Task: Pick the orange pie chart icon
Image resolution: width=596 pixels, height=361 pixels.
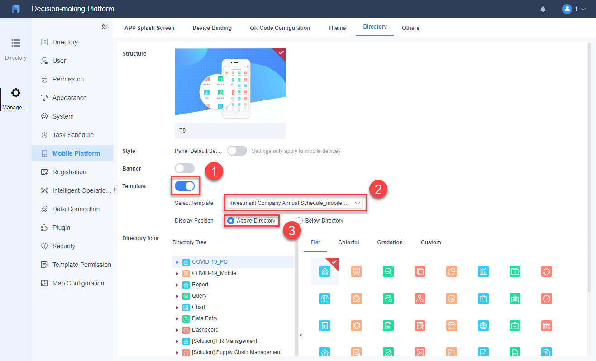Action: pos(451,271)
